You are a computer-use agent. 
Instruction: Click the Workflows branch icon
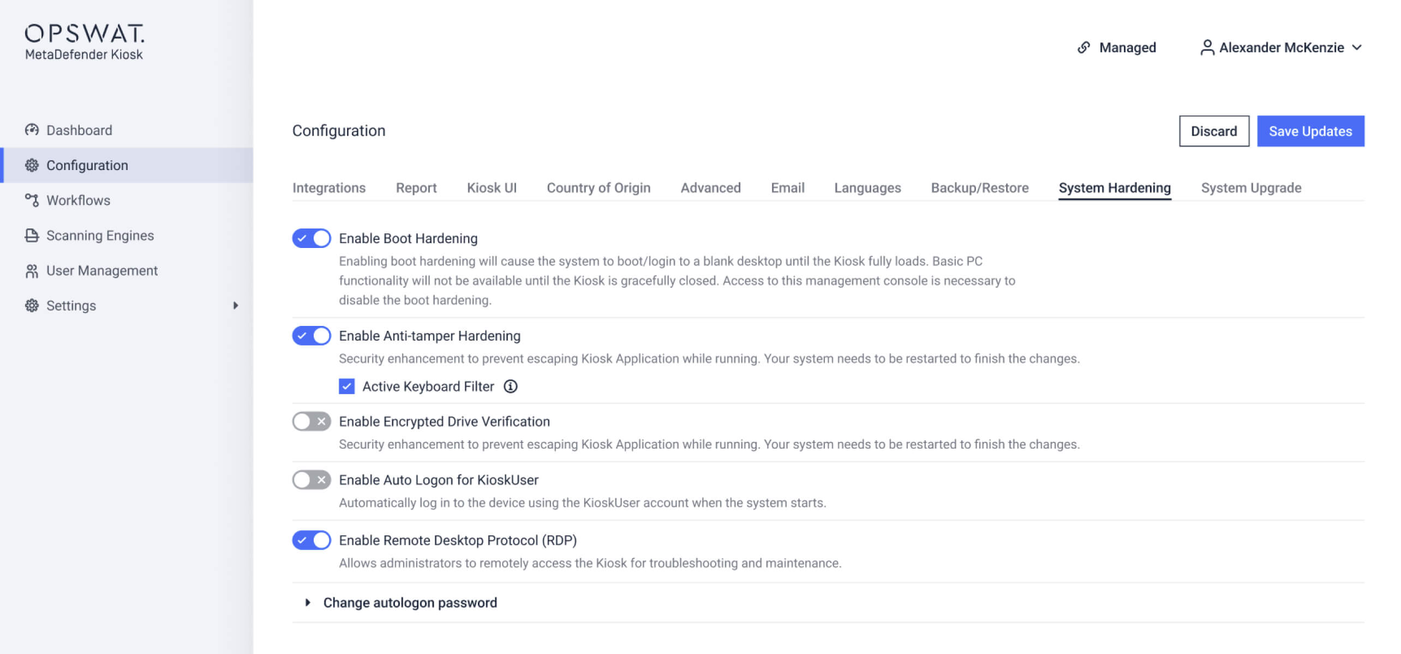coord(32,200)
